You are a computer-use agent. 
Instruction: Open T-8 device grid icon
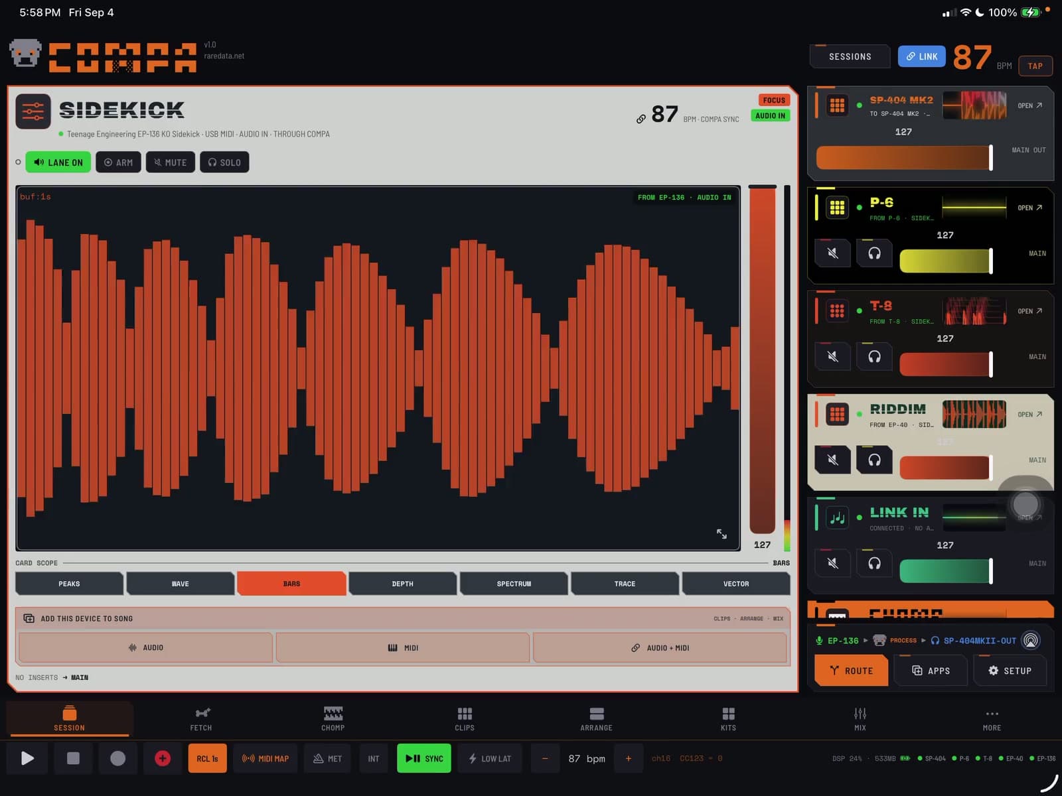coord(837,311)
